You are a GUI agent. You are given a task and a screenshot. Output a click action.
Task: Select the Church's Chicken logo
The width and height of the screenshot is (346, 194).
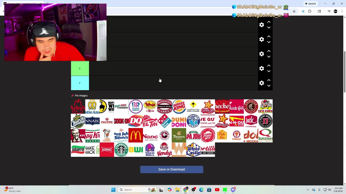point(78,121)
